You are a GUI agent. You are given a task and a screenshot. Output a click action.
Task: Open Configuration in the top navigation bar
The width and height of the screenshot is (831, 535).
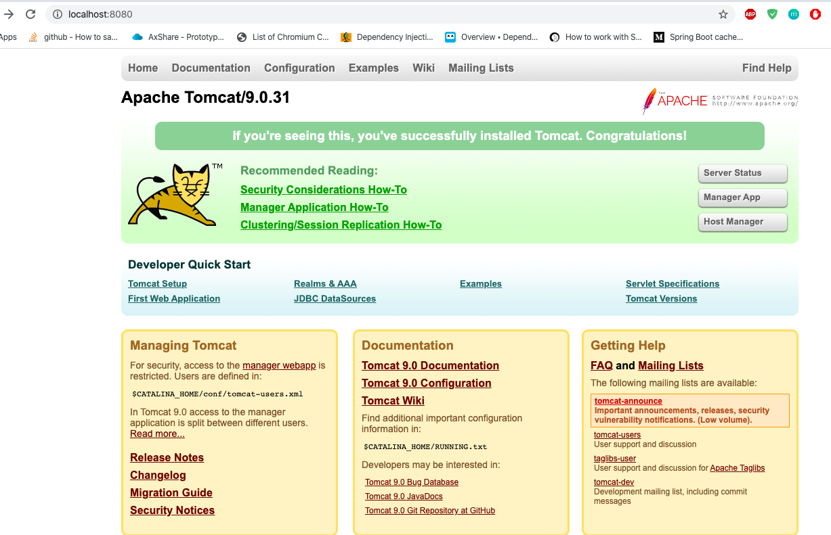[x=299, y=68]
